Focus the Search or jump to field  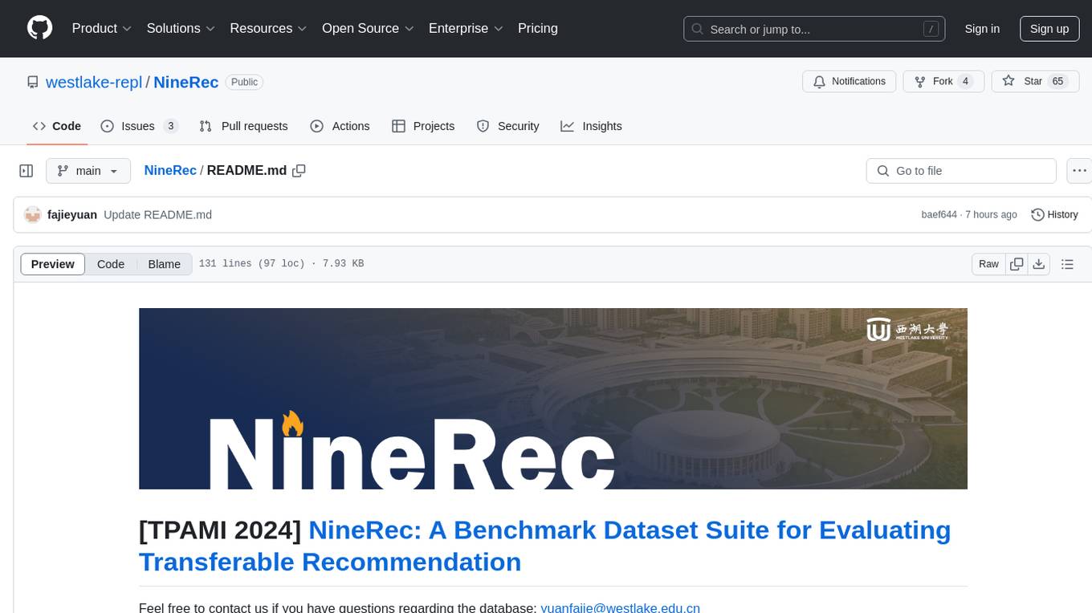pyautogui.click(x=816, y=29)
